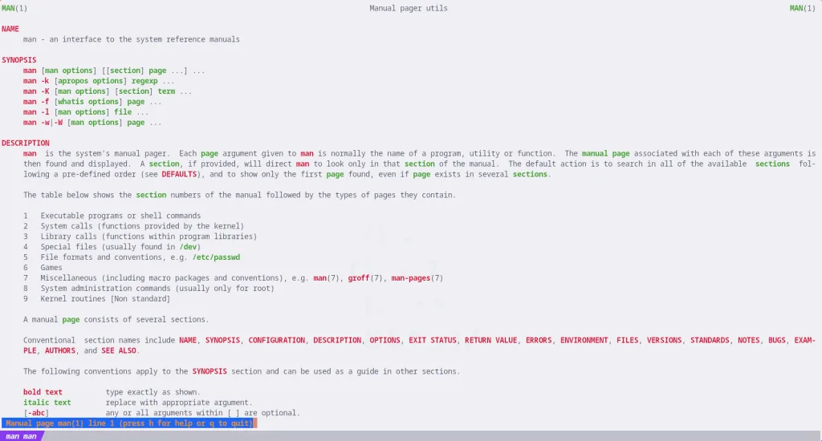Click the "/dev" path in the Special files row
Viewport: 822px width, 441px height.
click(188, 247)
